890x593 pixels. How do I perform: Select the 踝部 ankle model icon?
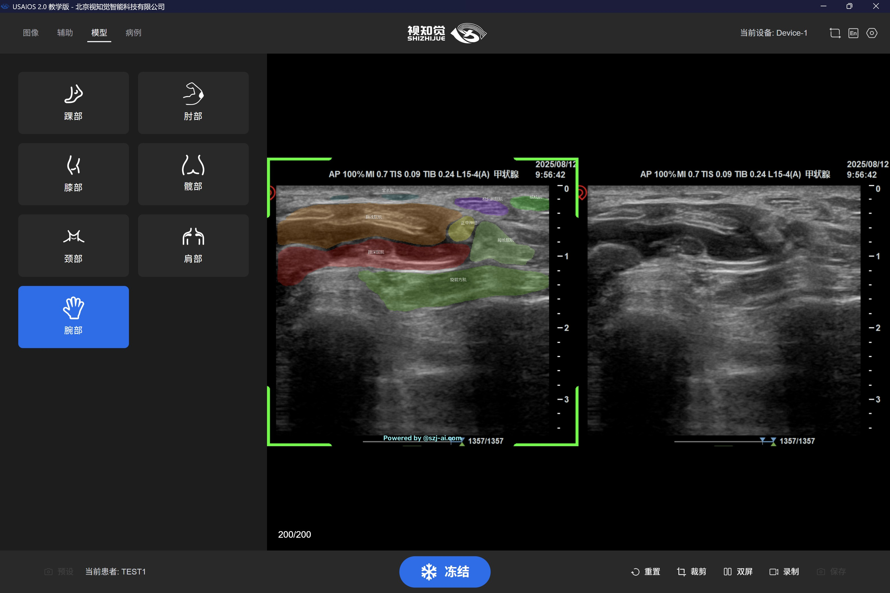73,102
